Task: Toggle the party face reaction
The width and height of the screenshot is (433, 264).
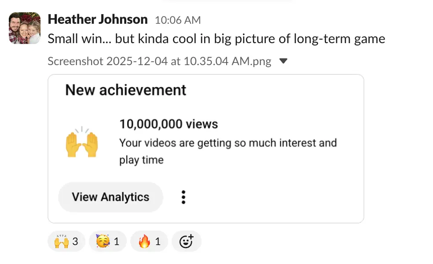Action: (107, 241)
